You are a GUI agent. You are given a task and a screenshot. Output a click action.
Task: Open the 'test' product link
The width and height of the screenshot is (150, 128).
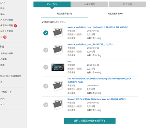click(x=70, y=61)
